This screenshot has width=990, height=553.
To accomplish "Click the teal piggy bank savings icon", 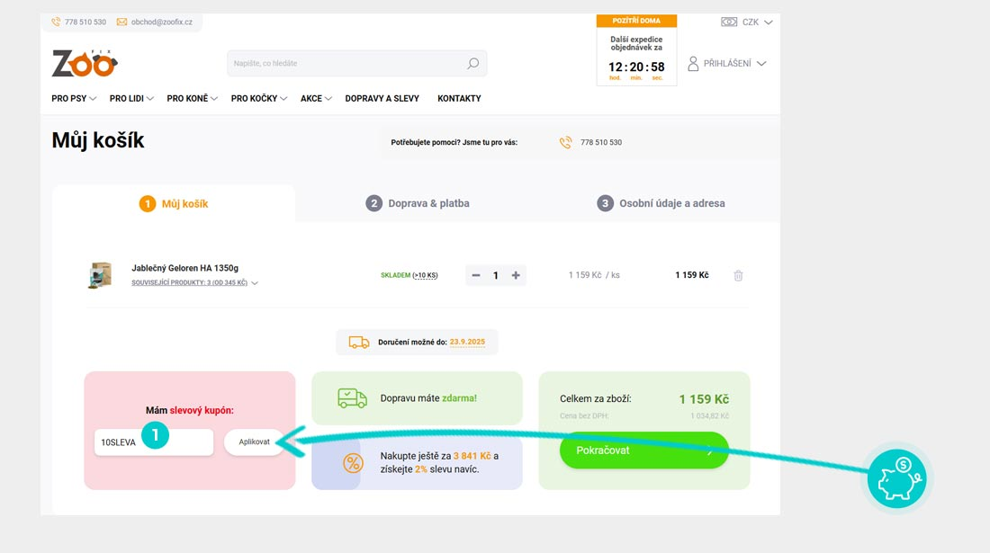I will (896, 479).
